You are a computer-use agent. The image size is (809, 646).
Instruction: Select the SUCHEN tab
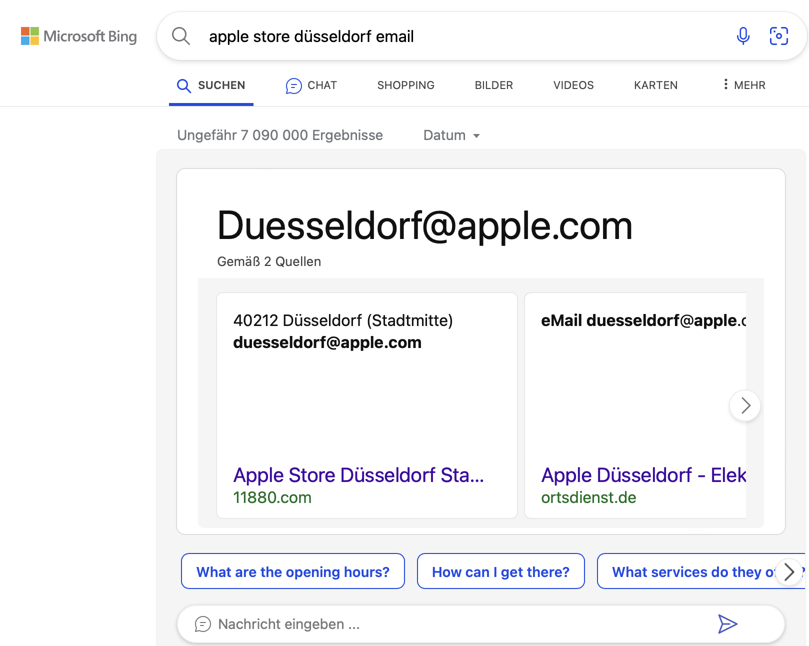[211, 85]
